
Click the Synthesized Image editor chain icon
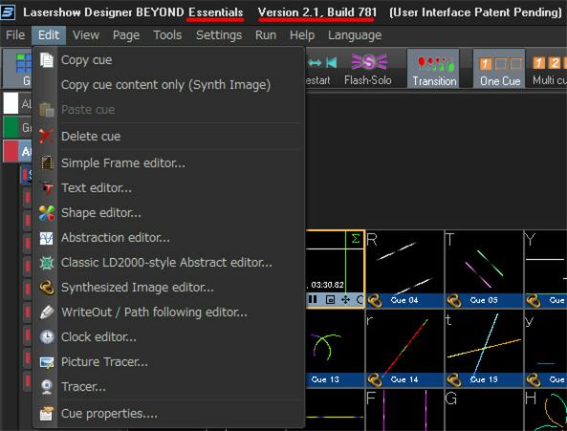(x=47, y=288)
